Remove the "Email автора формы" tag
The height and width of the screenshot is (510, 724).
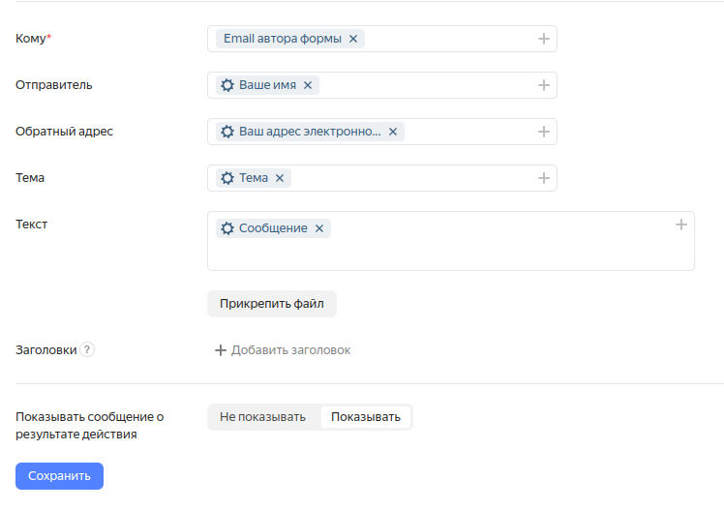click(x=353, y=39)
